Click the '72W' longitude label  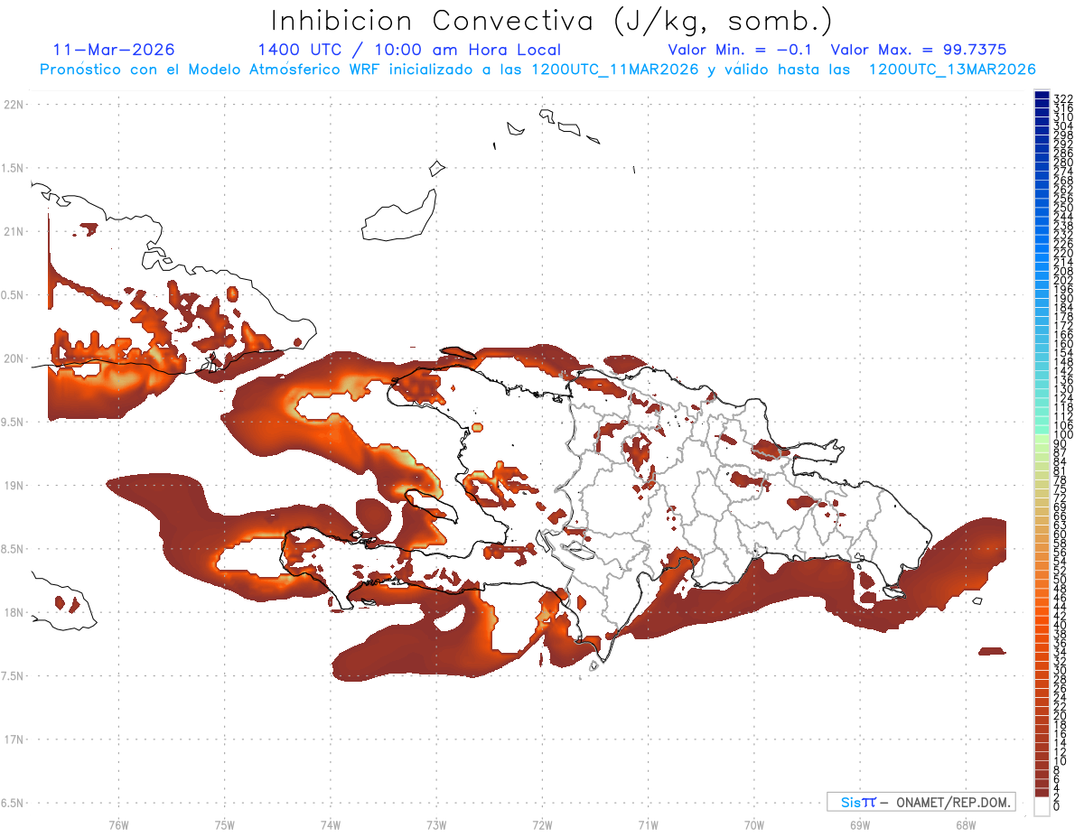(x=542, y=824)
